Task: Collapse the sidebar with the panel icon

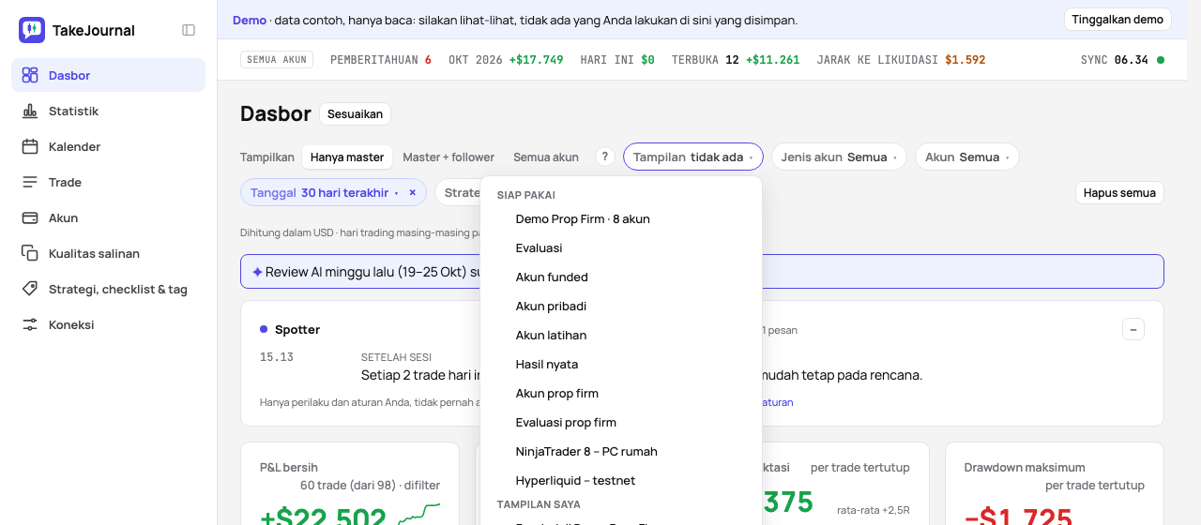Action: click(x=189, y=30)
